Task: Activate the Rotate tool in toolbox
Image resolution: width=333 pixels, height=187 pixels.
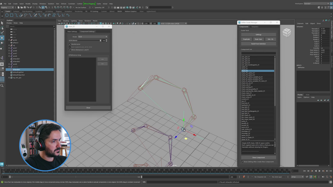Action: point(2,43)
